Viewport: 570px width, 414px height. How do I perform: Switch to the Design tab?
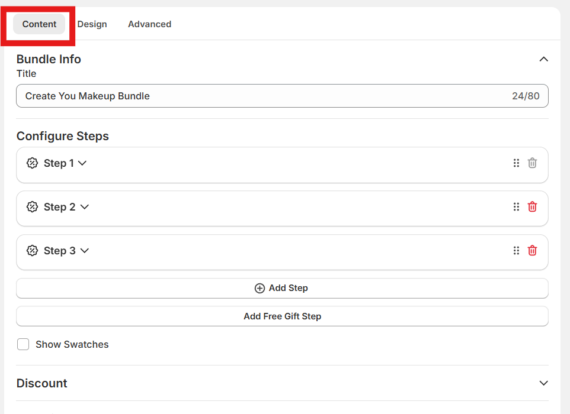coord(92,24)
